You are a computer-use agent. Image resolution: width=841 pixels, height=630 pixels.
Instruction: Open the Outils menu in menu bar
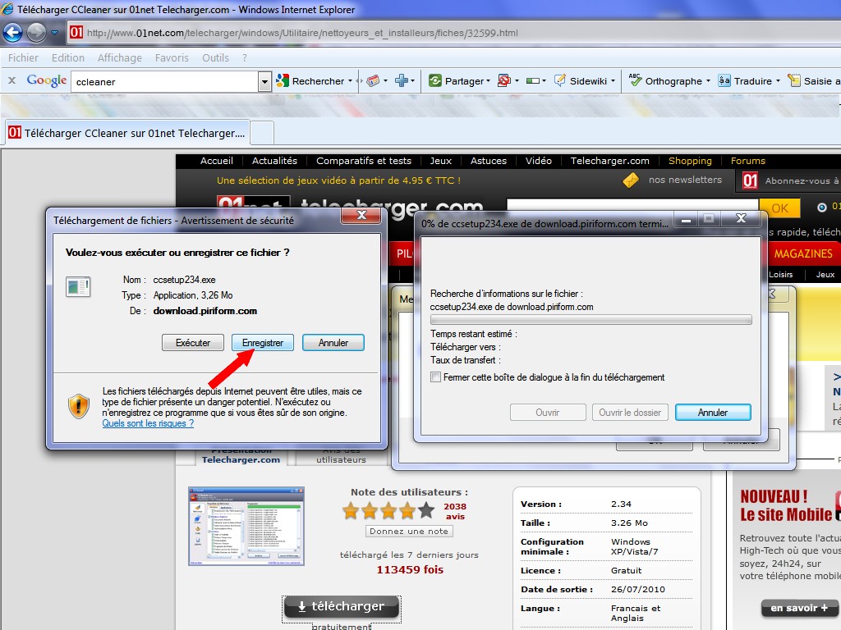click(x=215, y=57)
